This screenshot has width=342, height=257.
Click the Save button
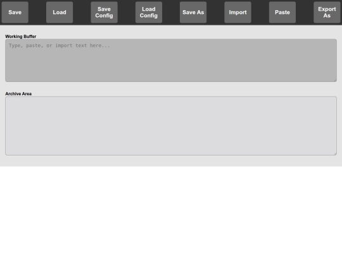pyautogui.click(x=15, y=12)
